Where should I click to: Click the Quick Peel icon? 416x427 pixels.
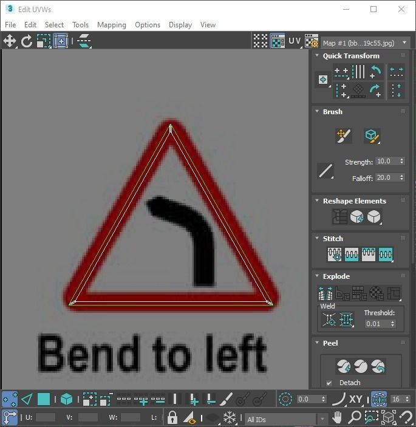tap(344, 366)
